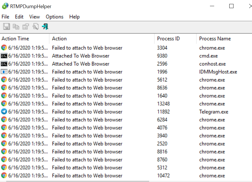252x182 pixels.
Task: Click the Exit toolbar icon
Action: tap(45, 27)
